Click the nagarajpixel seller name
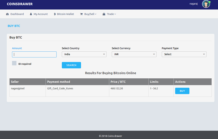This screenshot has width=218, height=139. tap(18, 88)
